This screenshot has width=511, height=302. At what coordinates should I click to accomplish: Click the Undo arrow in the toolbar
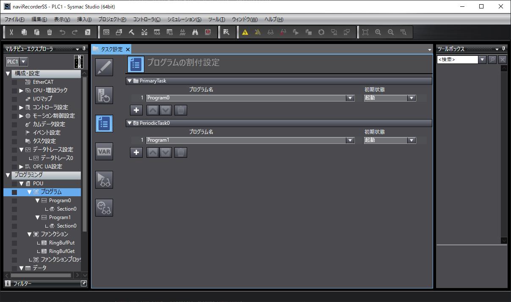point(62,32)
